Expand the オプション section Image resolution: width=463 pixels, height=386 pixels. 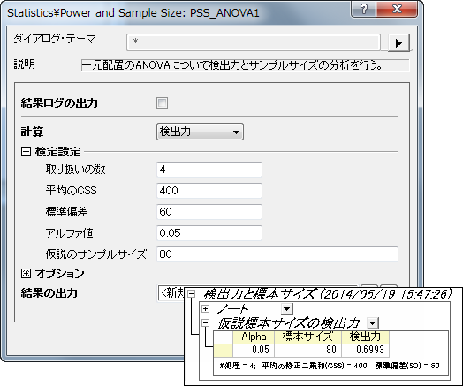26,274
